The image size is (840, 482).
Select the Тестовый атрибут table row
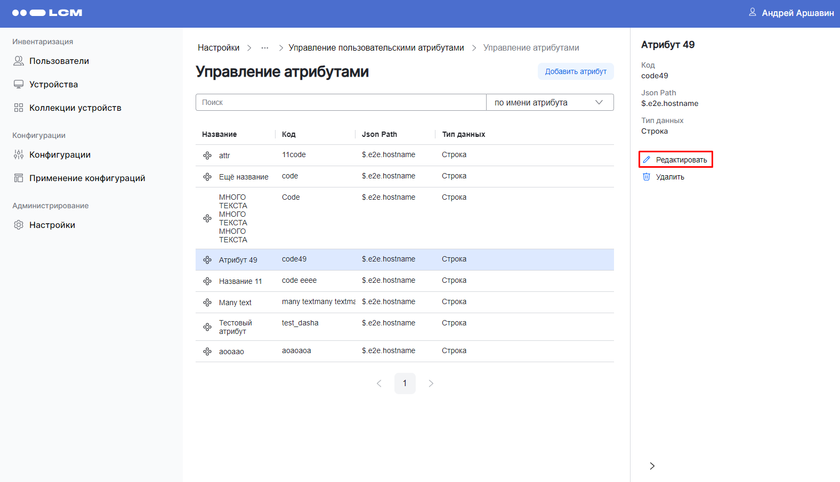click(x=404, y=327)
